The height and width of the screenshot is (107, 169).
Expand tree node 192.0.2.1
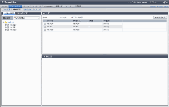point(6,27)
